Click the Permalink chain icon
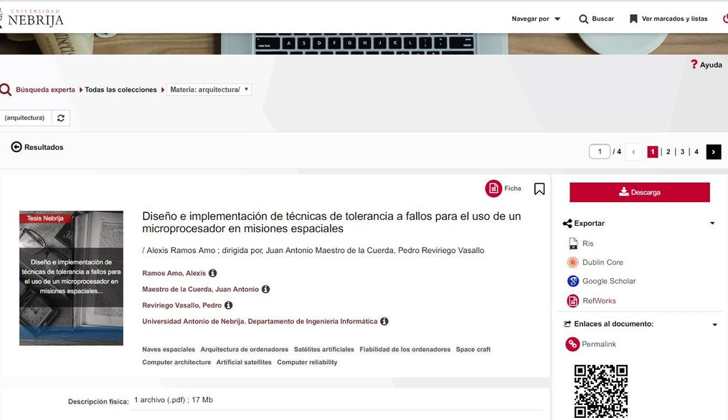728x420 pixels. click(572, 344)
